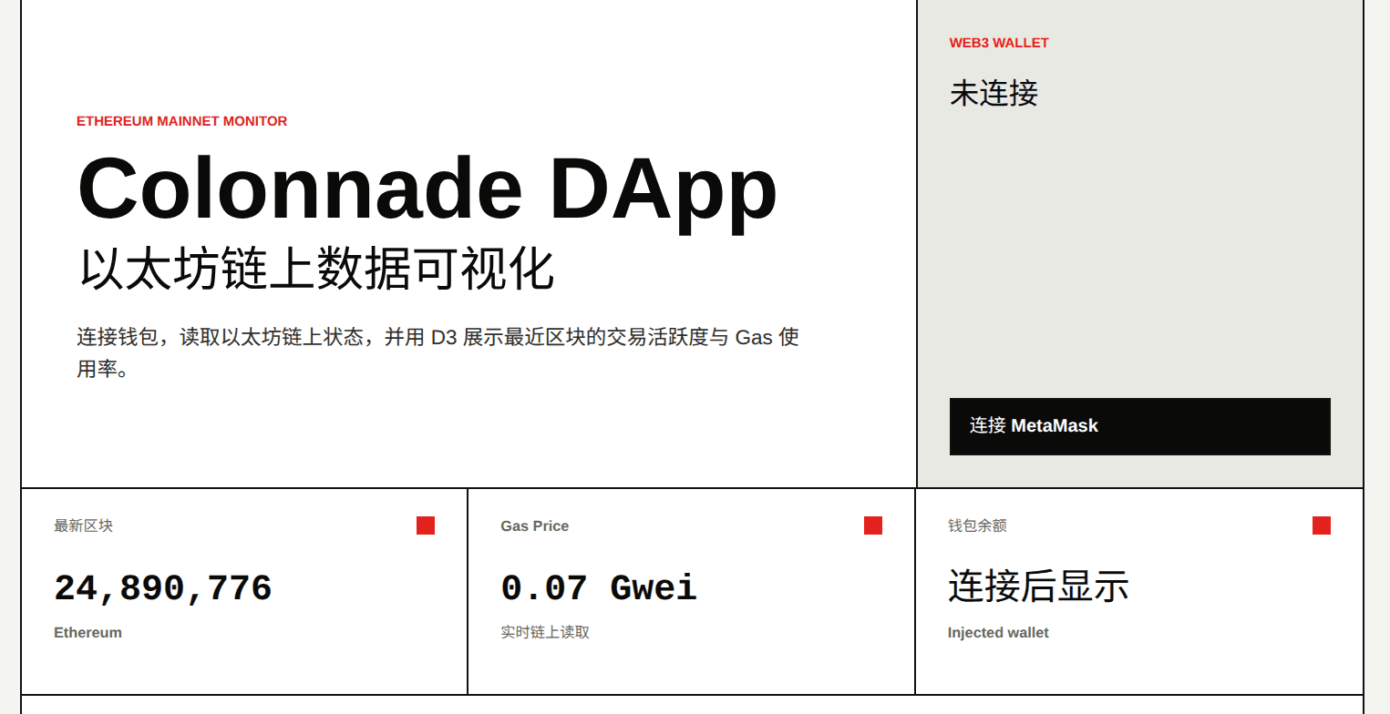This screenshot has height=714, width=1390.
Task: Click the Injected wallet caption
Action: [998, 632]
